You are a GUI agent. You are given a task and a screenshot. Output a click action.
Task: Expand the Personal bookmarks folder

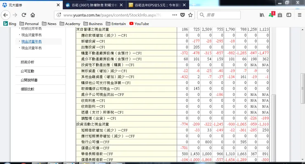[29, 24]
